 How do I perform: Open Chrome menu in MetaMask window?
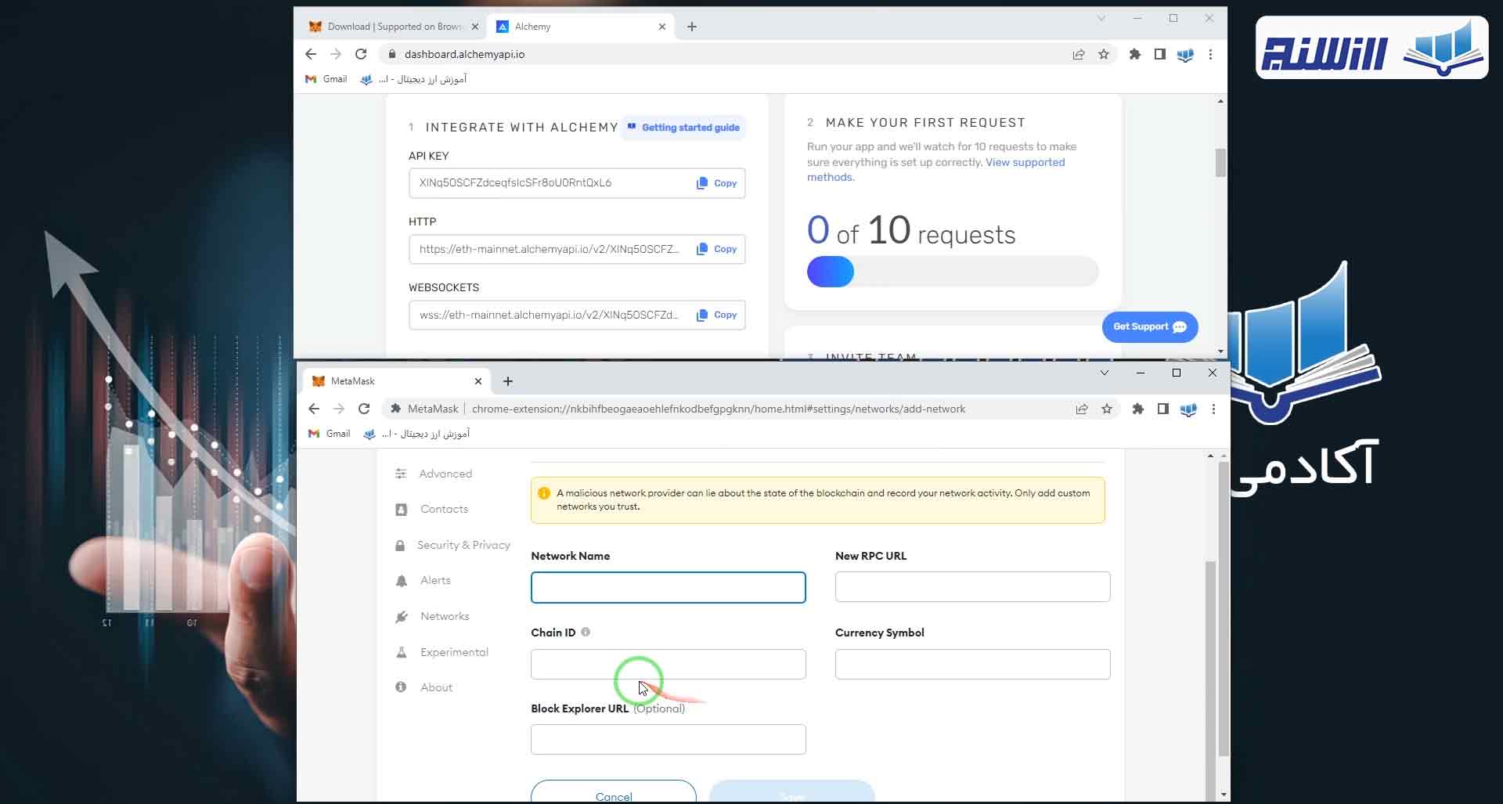click(x=1213, y=409)
